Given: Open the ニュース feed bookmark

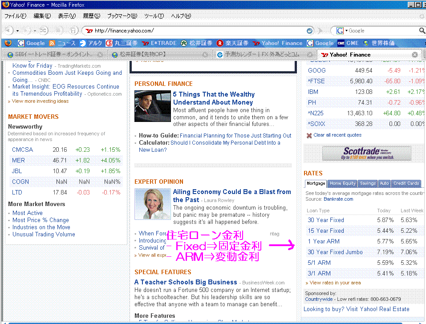Looking at the screenshot, I should click(x=62, y=43).
